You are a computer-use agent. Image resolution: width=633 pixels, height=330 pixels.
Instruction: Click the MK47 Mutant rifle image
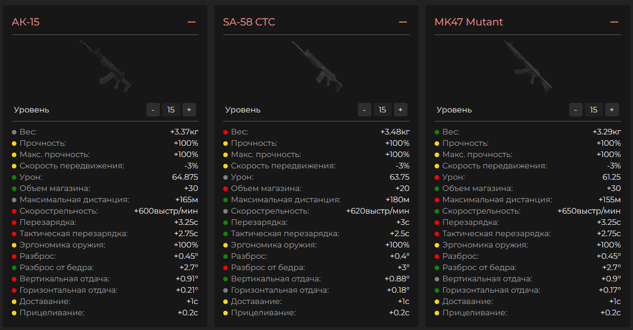[528, 66]
